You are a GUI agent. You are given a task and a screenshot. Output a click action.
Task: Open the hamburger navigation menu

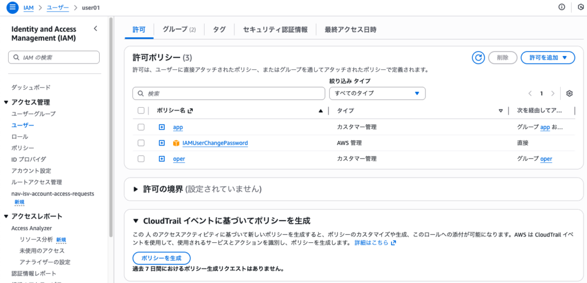click(x=12, y=7)
